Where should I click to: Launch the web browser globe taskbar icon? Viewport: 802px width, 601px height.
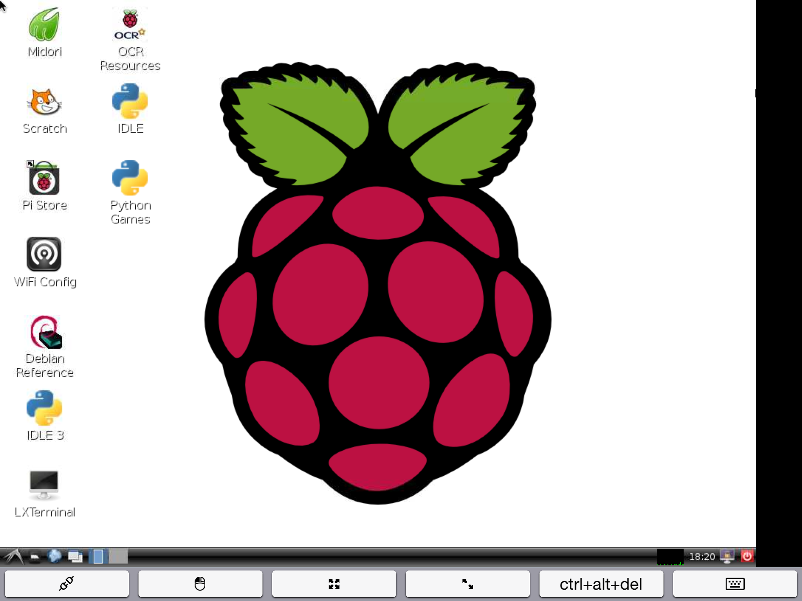tap(54, 556)
